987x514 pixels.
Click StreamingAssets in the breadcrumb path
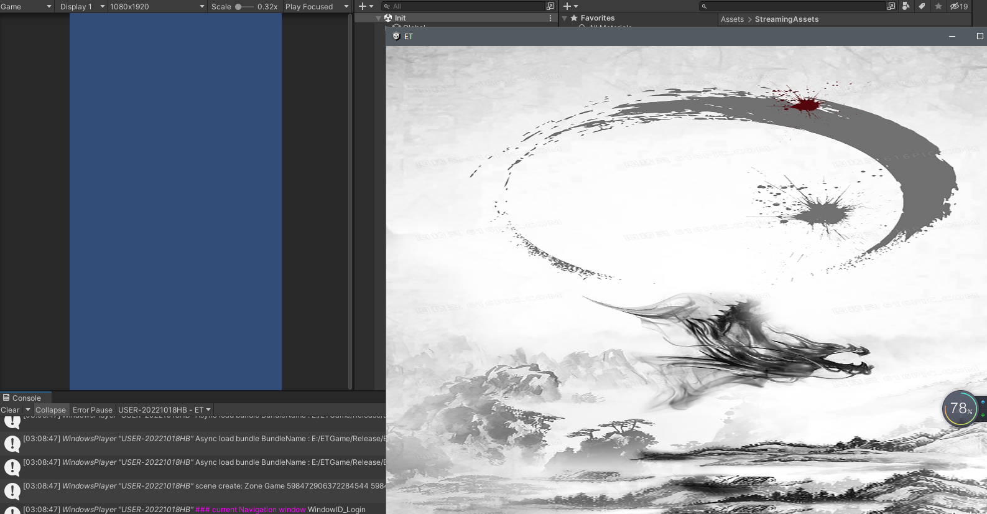click(x=787, y=19)
